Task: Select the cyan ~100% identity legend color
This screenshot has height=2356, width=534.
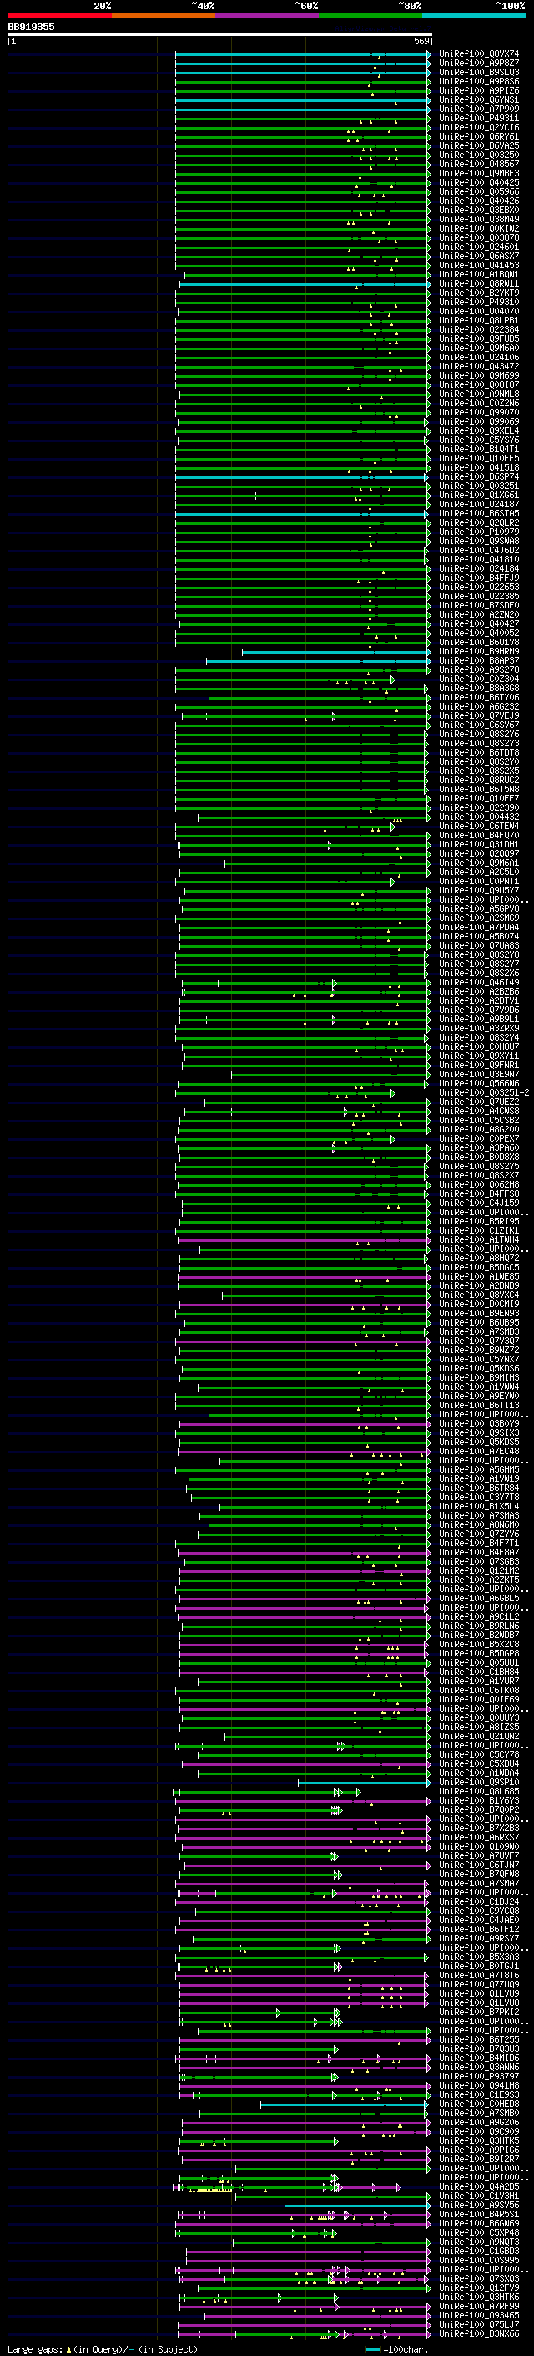Action: point(475,15)
